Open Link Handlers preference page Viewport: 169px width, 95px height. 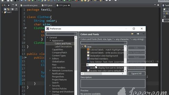(59, 68)
